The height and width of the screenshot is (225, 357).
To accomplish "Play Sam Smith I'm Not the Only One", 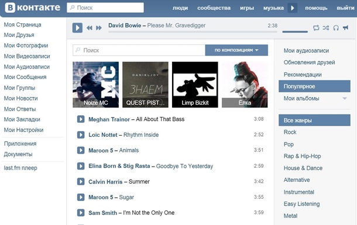I will (81, 213).
